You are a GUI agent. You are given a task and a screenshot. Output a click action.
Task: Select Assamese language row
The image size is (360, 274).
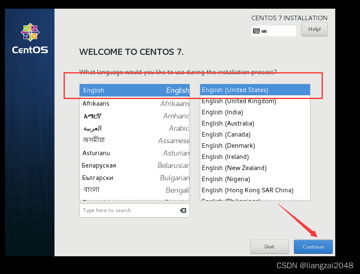(135, 140)
